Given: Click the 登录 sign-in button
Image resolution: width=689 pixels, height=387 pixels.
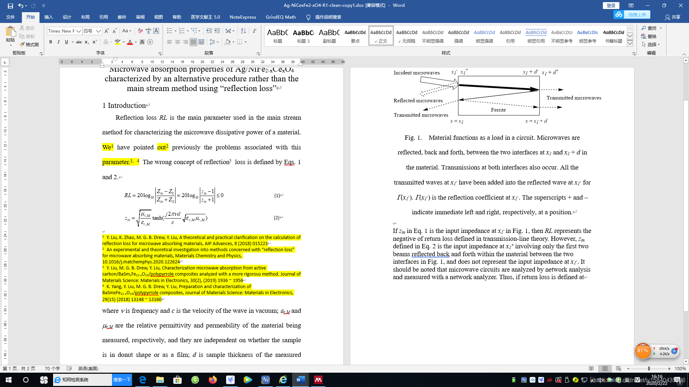Looking at the screenshot, I should 611,5.
